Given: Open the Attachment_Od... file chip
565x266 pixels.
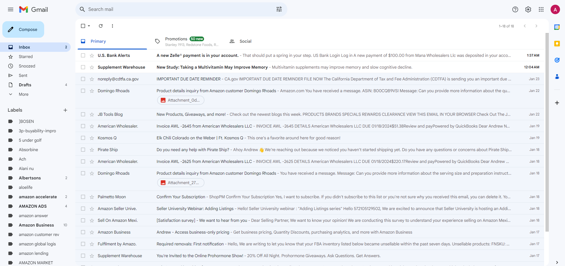Looking at the screenshot, I should (x=181, y=100).
